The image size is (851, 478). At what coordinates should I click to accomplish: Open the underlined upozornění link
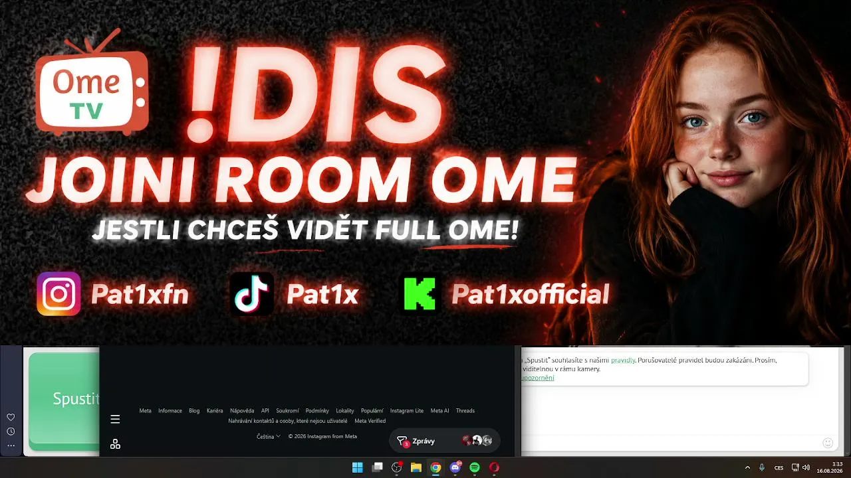click(538, 378)
